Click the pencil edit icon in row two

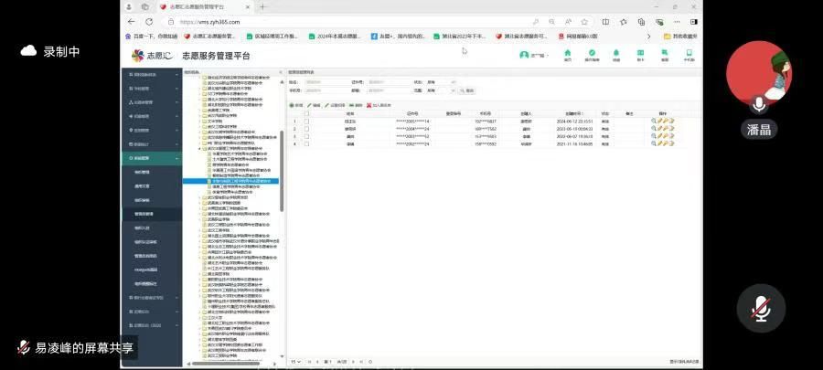[x=660, y=129]
